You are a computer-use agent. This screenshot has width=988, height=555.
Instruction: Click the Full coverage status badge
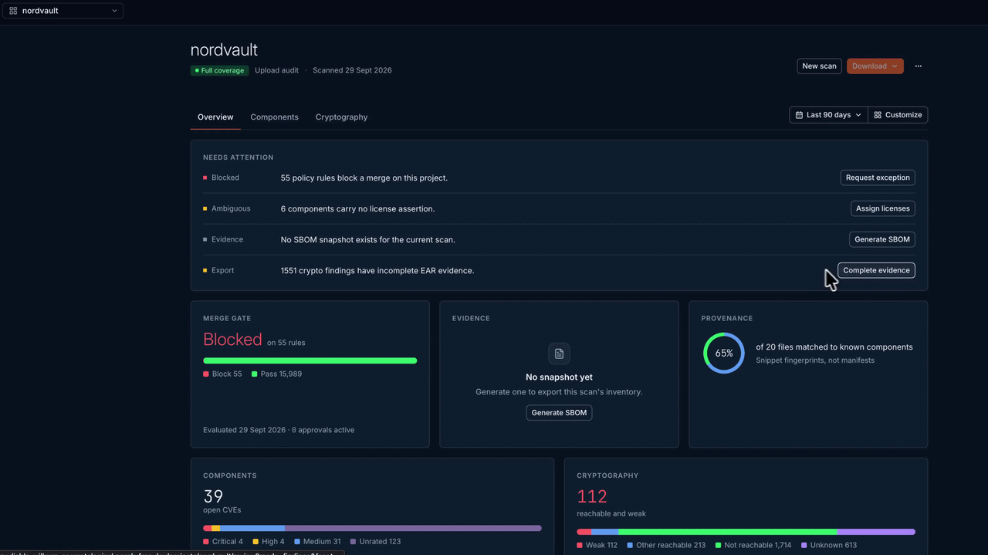[219, 70]
